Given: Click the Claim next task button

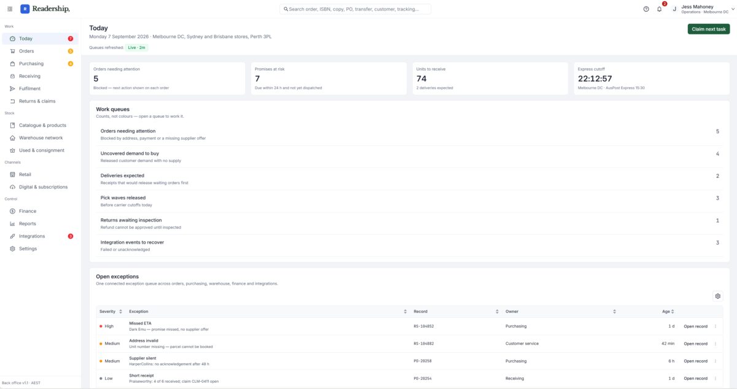Looking at the screenshot, I should pos(709,29).
